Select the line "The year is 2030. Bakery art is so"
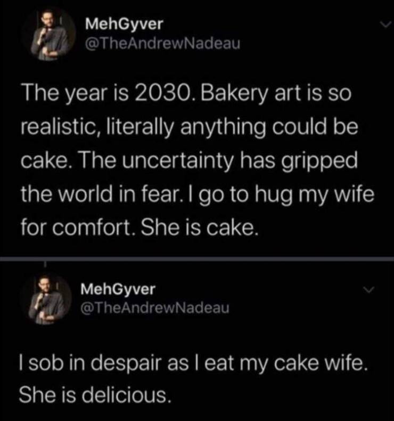 tap(187, 94)
